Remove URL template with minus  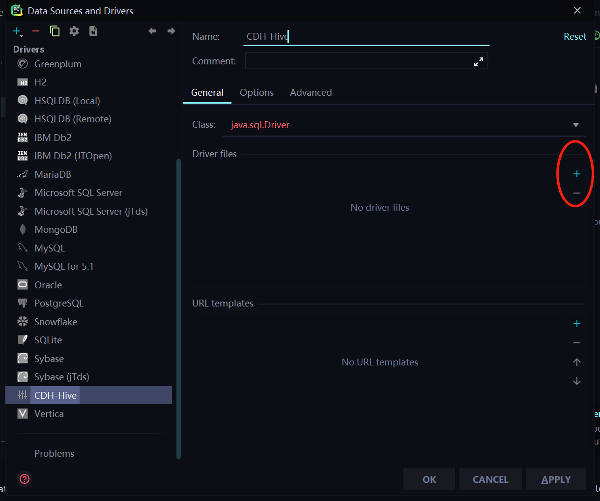(x=577, y=343)
